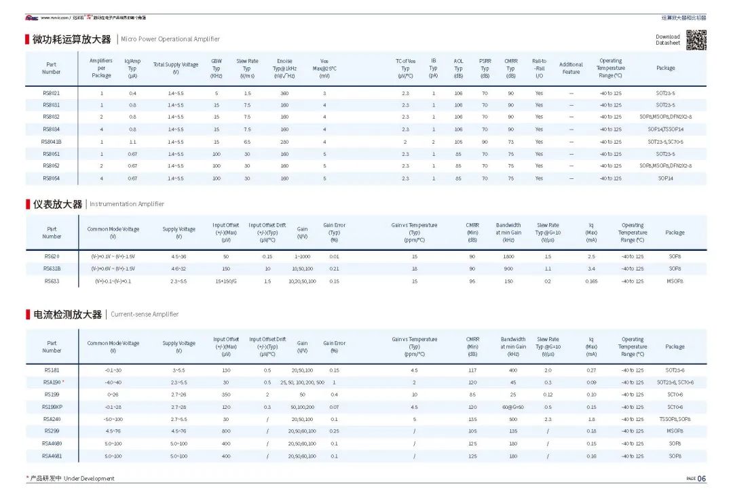This screenshot has height=497, width=733.
Task: Click the Download Datasheet QR code
Action: coord(696,40)
